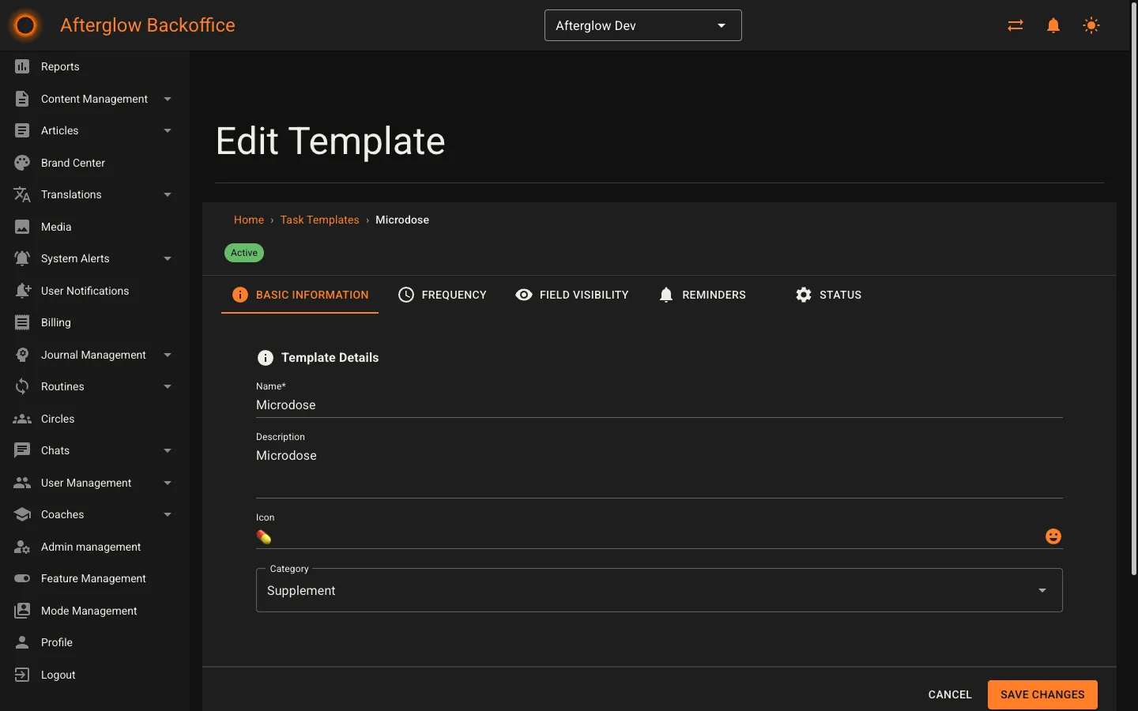The width and height of the screenshot is (1138, 711).
Task: Open the Field Visibility tab
Action: (572, 295)
